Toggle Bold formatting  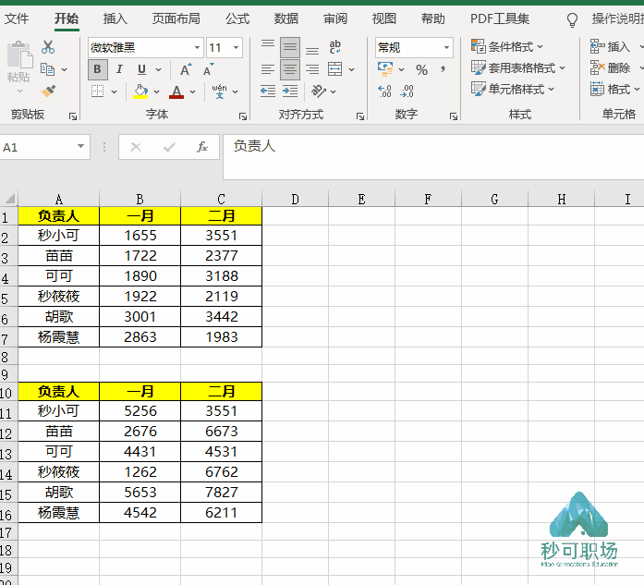point(97,69)
